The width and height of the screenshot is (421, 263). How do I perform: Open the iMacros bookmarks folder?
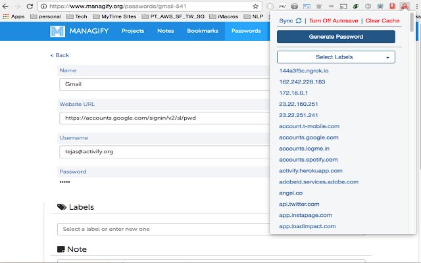click(x=224, y=16)
